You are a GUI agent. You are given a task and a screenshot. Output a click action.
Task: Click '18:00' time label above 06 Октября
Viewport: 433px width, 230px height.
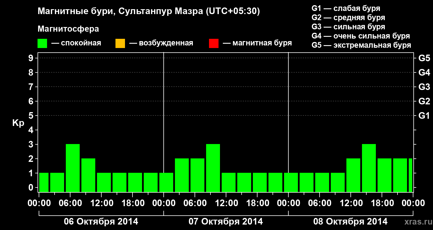coord(132,203)
